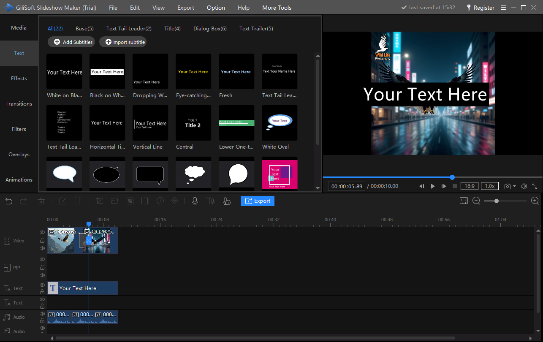This screenshot has height=342, width=543.
Task: Open the Edit menu
Action: tap(135, 8)
